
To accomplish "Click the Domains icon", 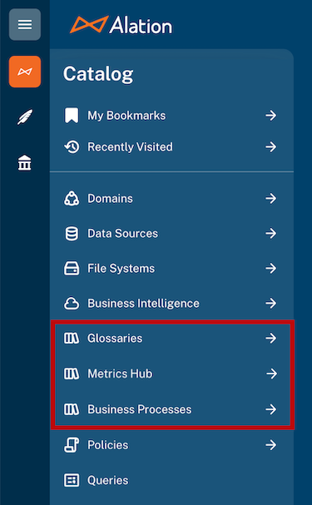I will click(72, 198).
